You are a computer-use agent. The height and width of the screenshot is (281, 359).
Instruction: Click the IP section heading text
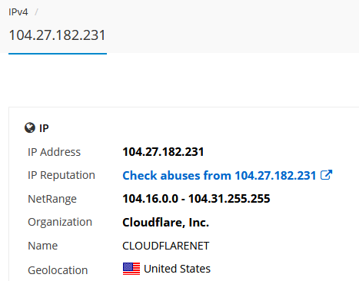click(44, 128)
